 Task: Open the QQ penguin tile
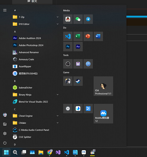(68, 19)
